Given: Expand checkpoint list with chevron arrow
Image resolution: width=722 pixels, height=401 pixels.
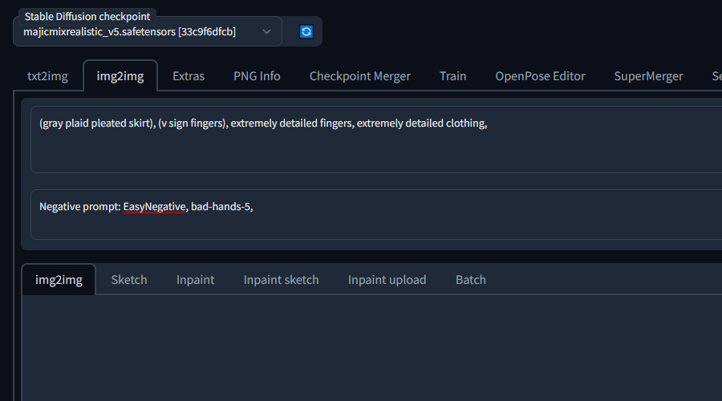Looking at the screenshot, I should (266, 32).
